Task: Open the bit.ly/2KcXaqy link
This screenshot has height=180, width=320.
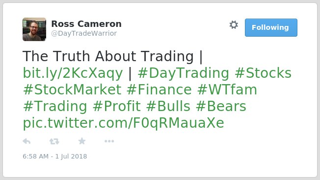Action: pos(73,73)
